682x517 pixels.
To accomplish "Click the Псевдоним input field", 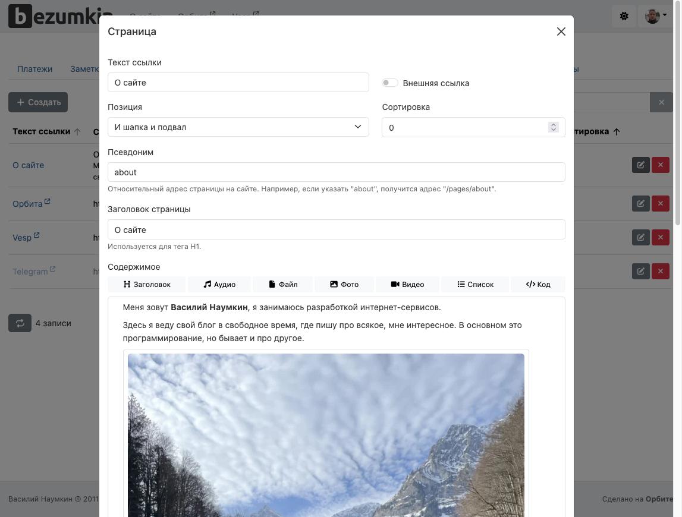I will 336,172.
